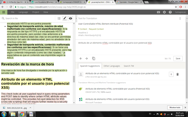188x117 pixels.
Task: Open the Crowdin apps grid menu
Action: 4,12
